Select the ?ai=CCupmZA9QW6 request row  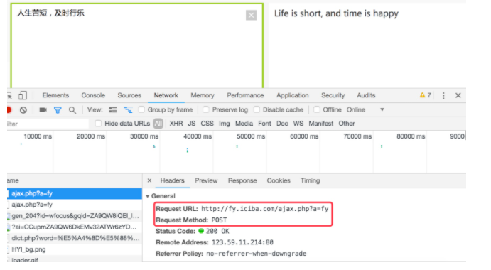click(75, 227)
